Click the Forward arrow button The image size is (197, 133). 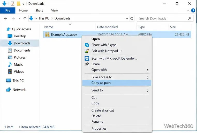tap(13, 18)
